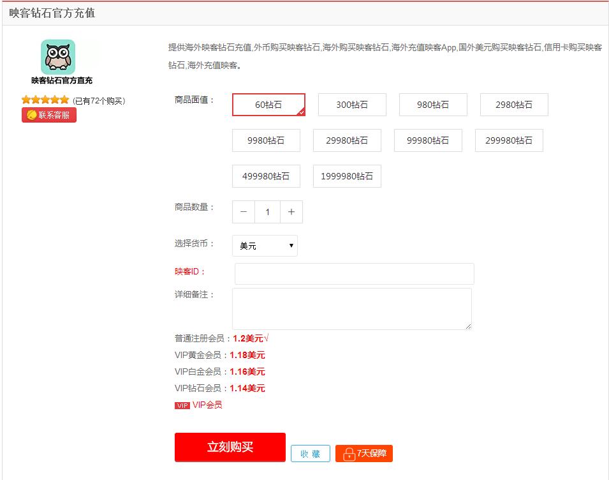Select the 499980钻石 denomination option
Screen dimensions: 609x480
tap(266, 176)
